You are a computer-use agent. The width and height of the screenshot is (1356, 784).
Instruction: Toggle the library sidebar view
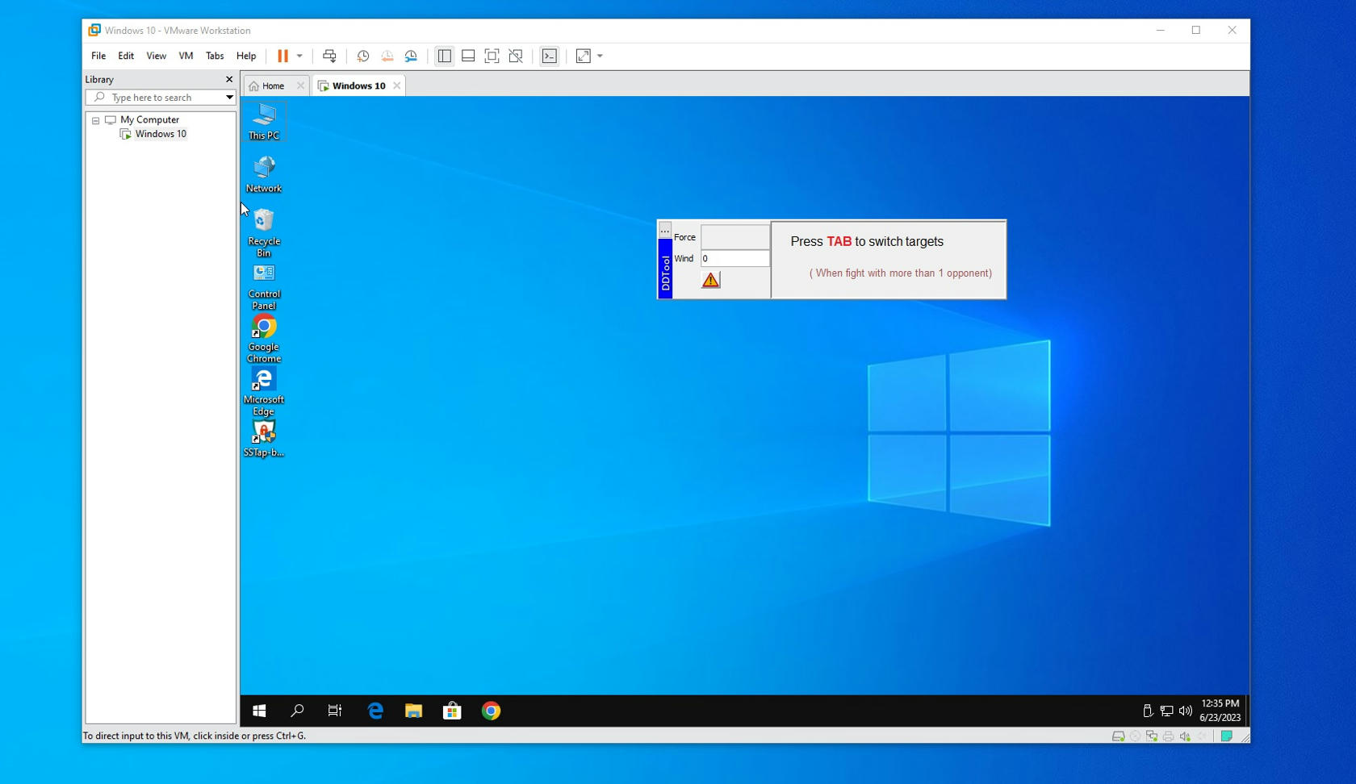(x=444, y=56)
